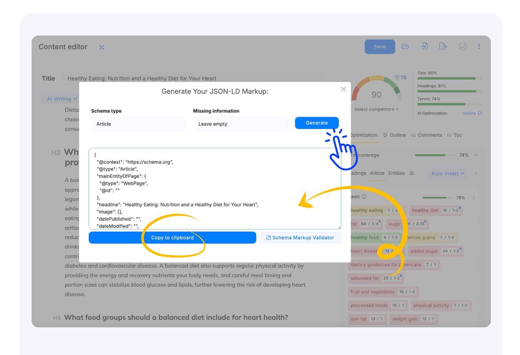Click the physical activity term tag

(441, 305)
